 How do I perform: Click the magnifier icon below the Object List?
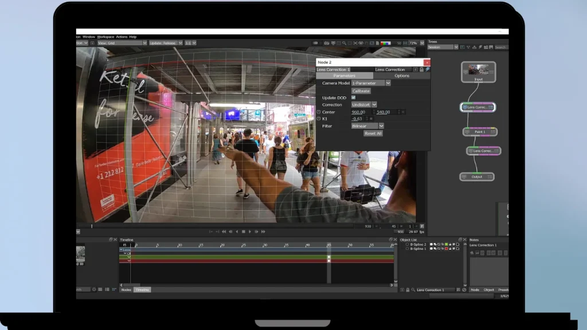click(x=413, y=290)
